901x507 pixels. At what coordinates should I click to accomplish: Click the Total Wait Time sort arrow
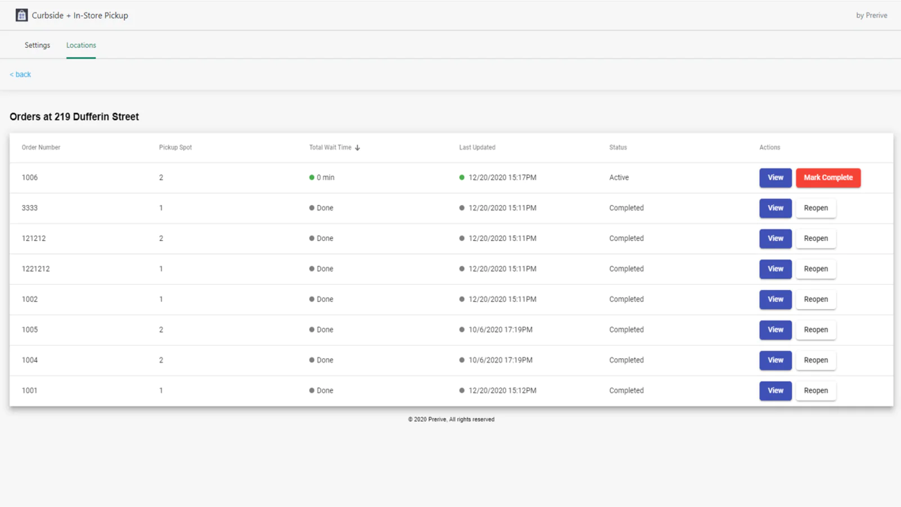358,148
